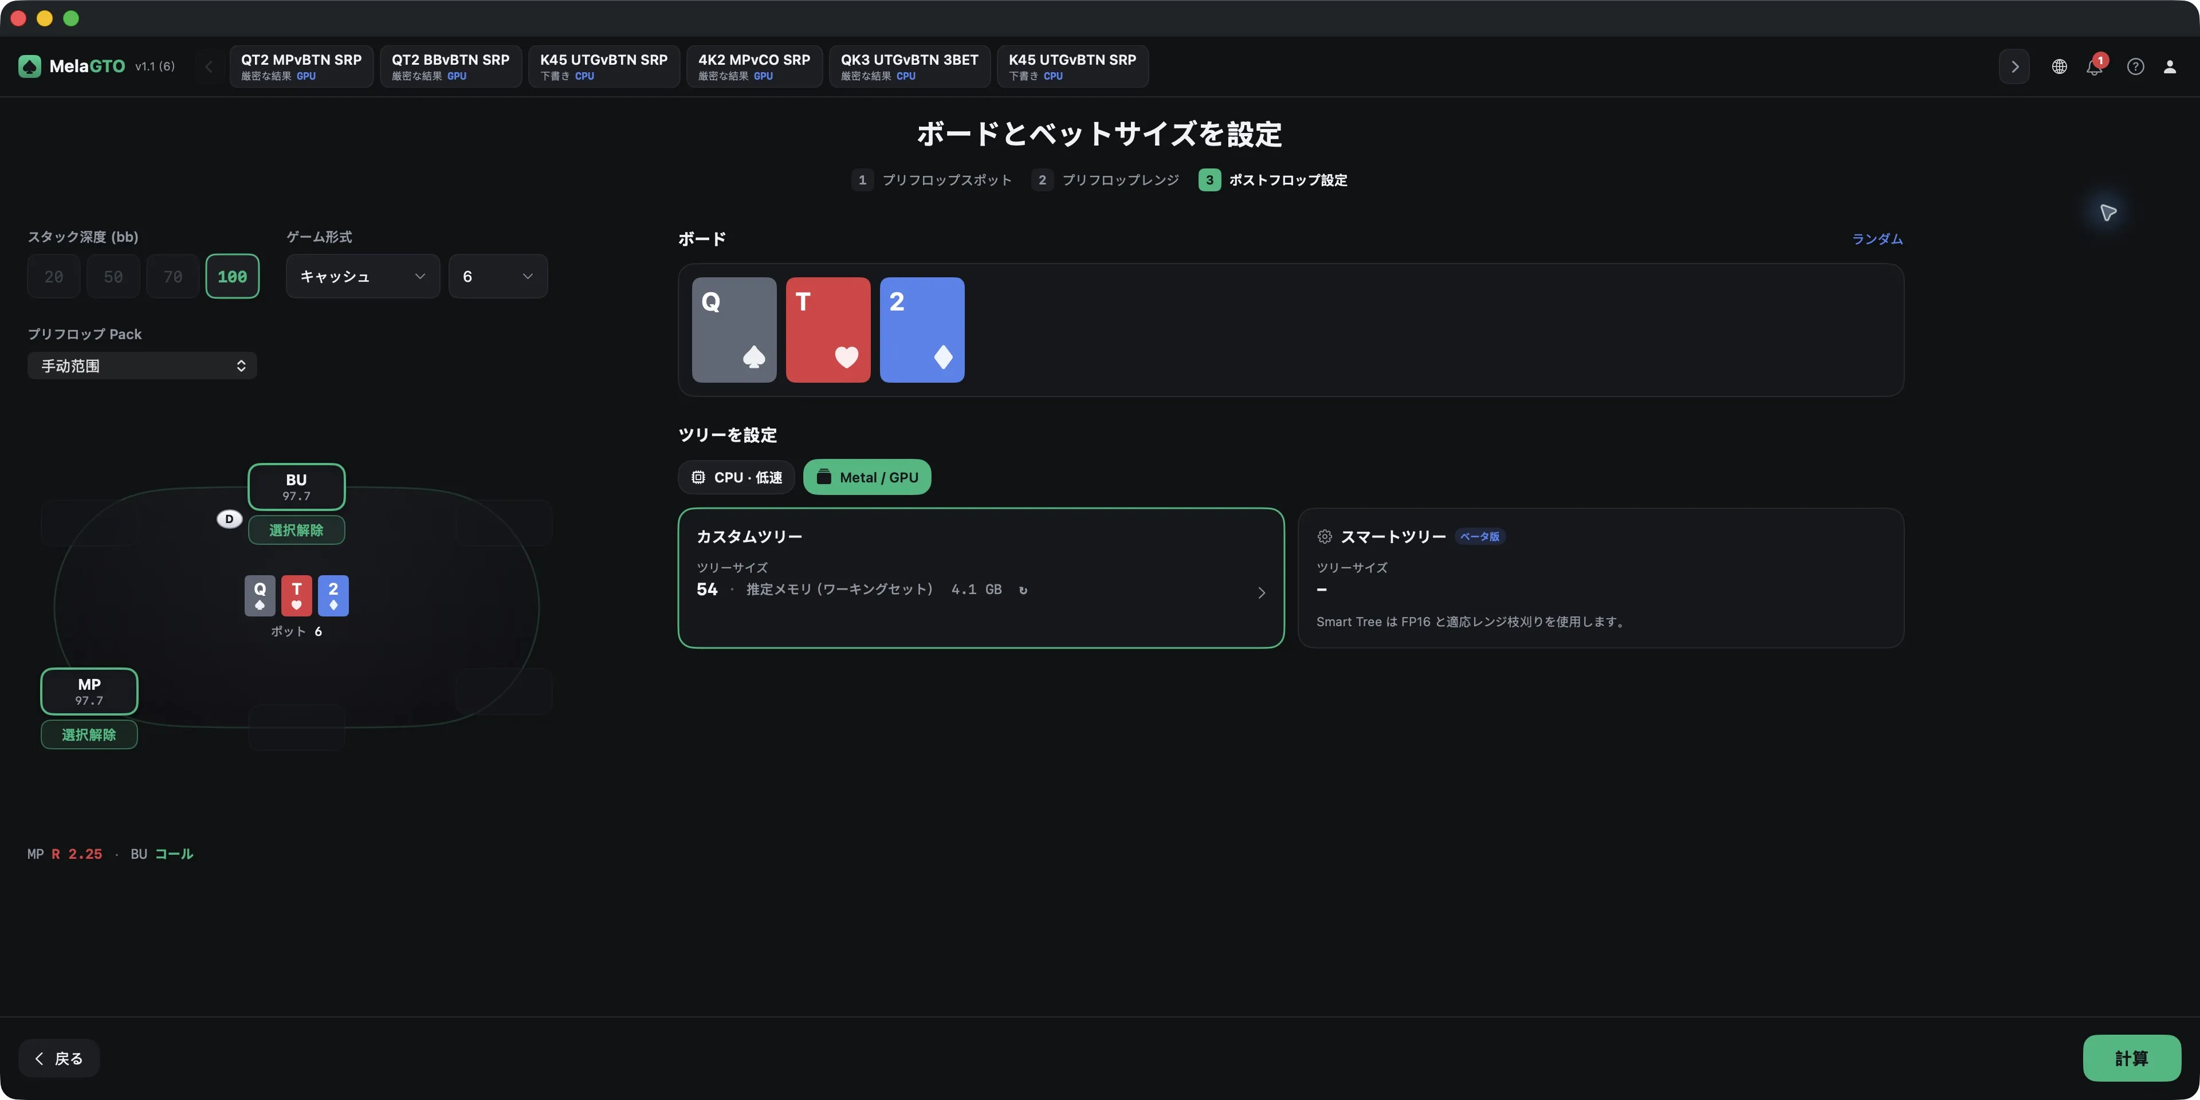Screen dimensions: 2200x1100
Task: Click the Ten of hearts board card
Action: point(827,329)
